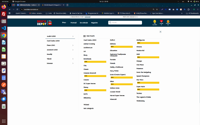Bookmark this page with the star icon
This screenshot has height=125, width=200.
[157, 9]
